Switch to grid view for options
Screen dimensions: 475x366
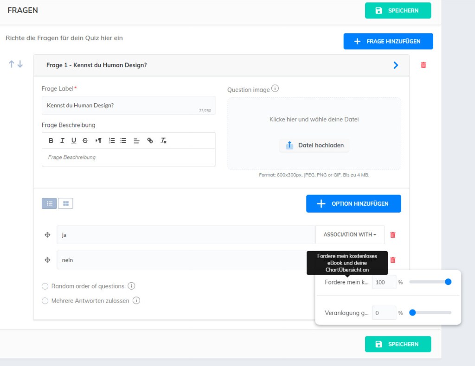coord(65,203)
